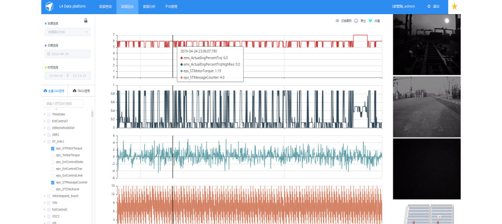Viewport: 502px width, 224px height.
Task: Expand the ExtControl1 tree node
Action: click(44, 209)
